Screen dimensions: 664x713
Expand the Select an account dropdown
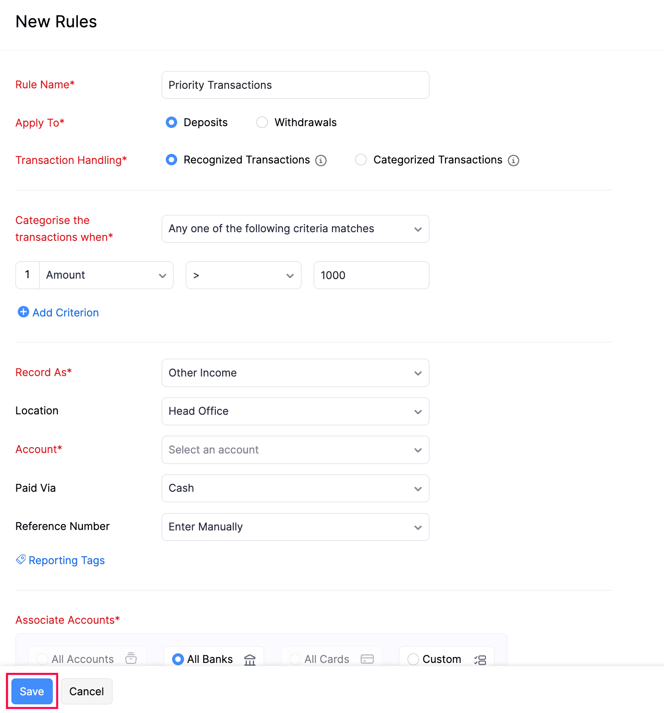coord(295,450)
